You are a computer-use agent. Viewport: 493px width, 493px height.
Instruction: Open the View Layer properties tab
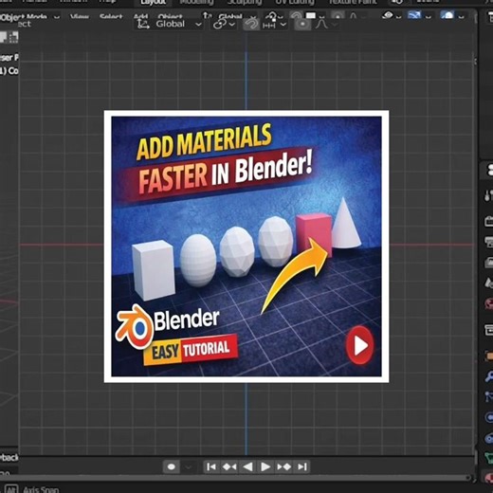click(x=488, y=262)
